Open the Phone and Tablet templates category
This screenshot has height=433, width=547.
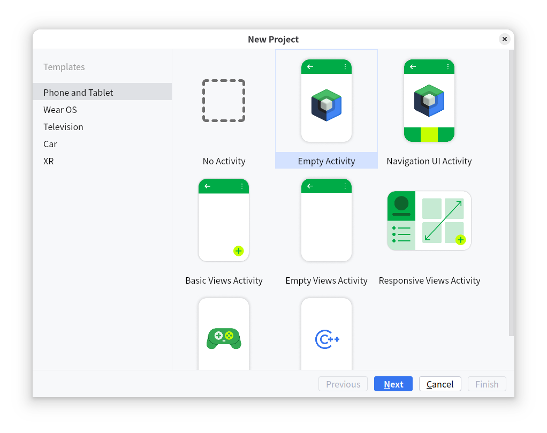coord(78,93)
